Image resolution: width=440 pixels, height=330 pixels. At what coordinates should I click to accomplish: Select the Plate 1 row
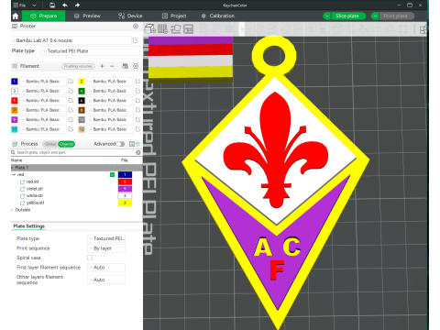(x=76, y=168)
